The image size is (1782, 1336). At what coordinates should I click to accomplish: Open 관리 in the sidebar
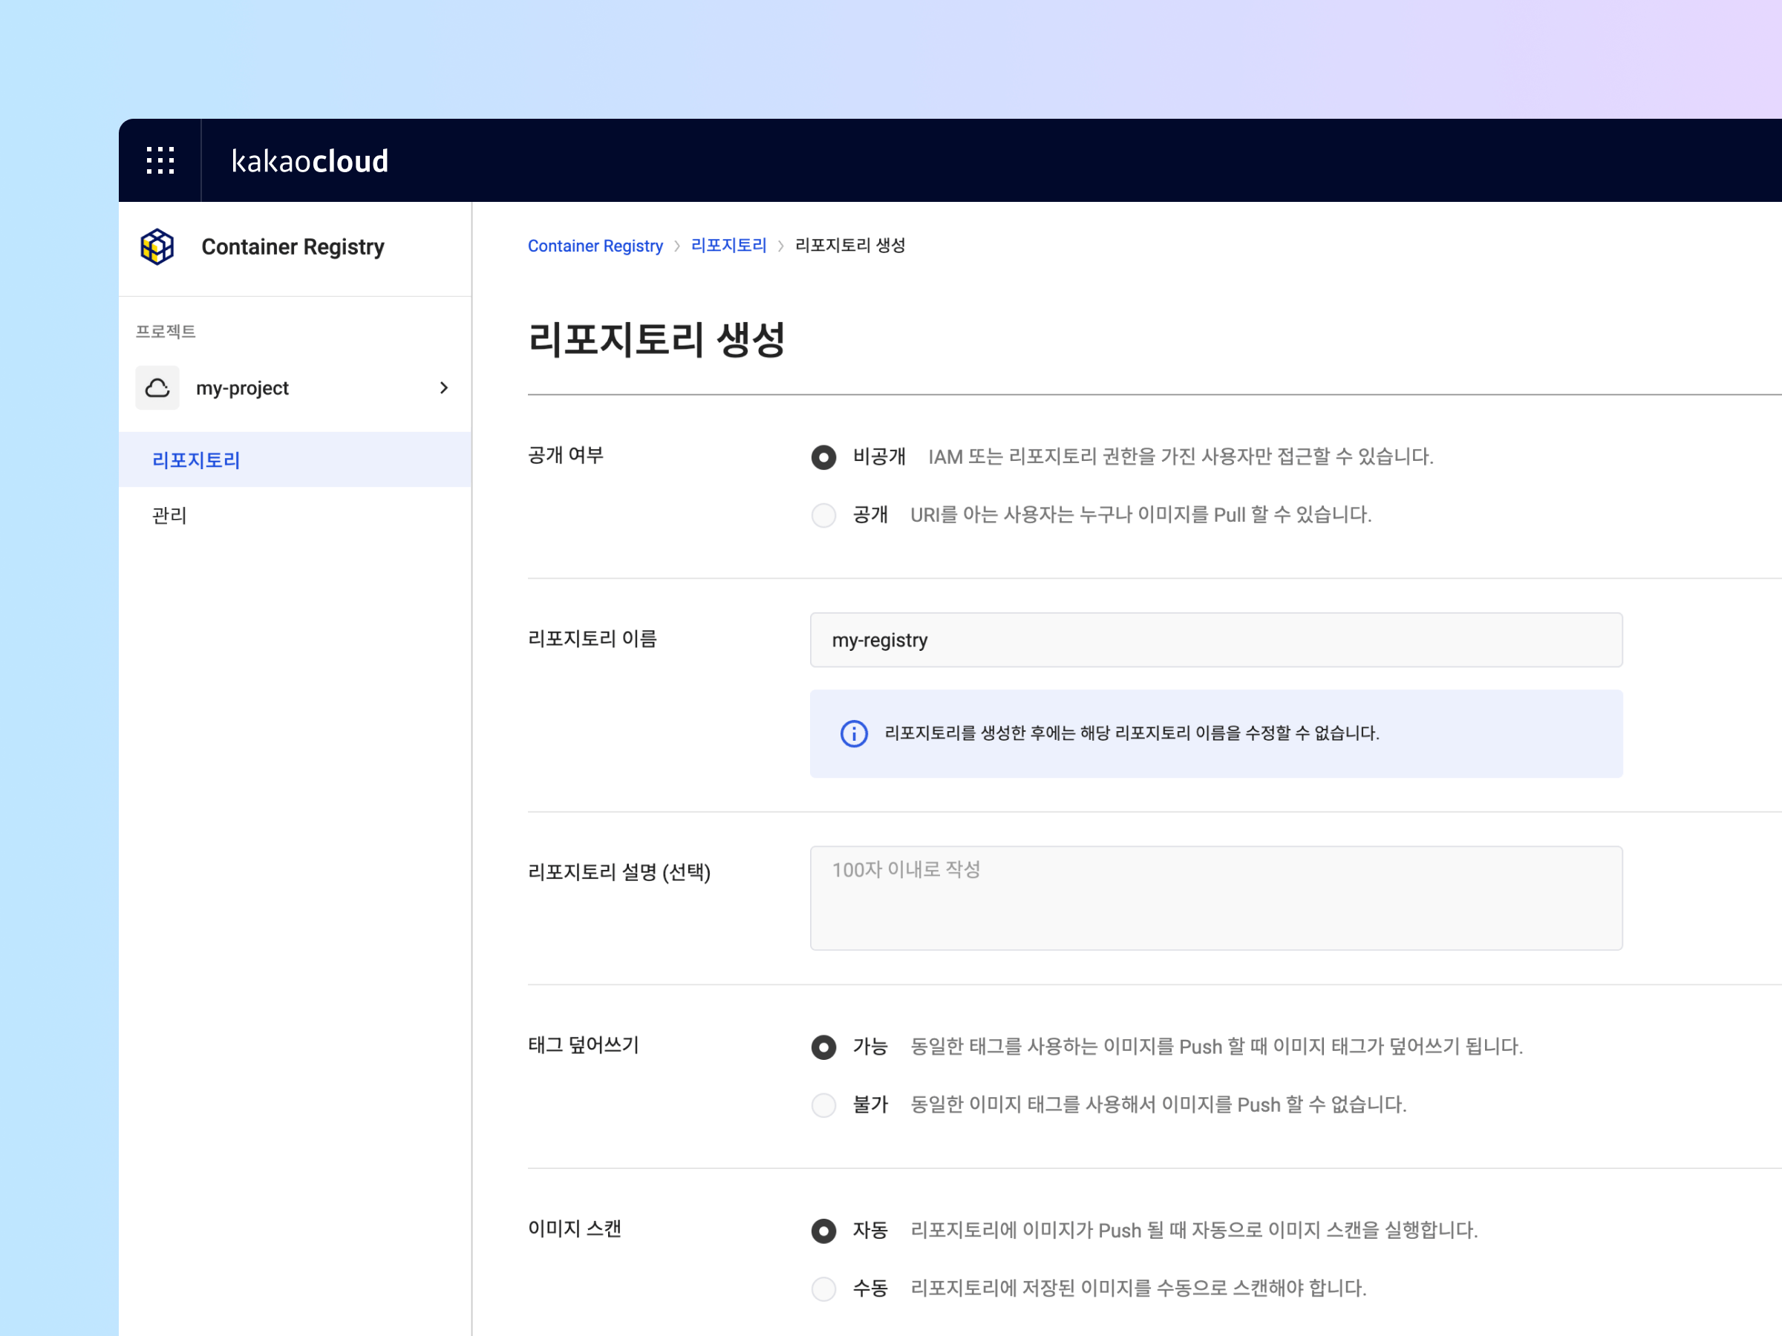click(x=295, y=515)
